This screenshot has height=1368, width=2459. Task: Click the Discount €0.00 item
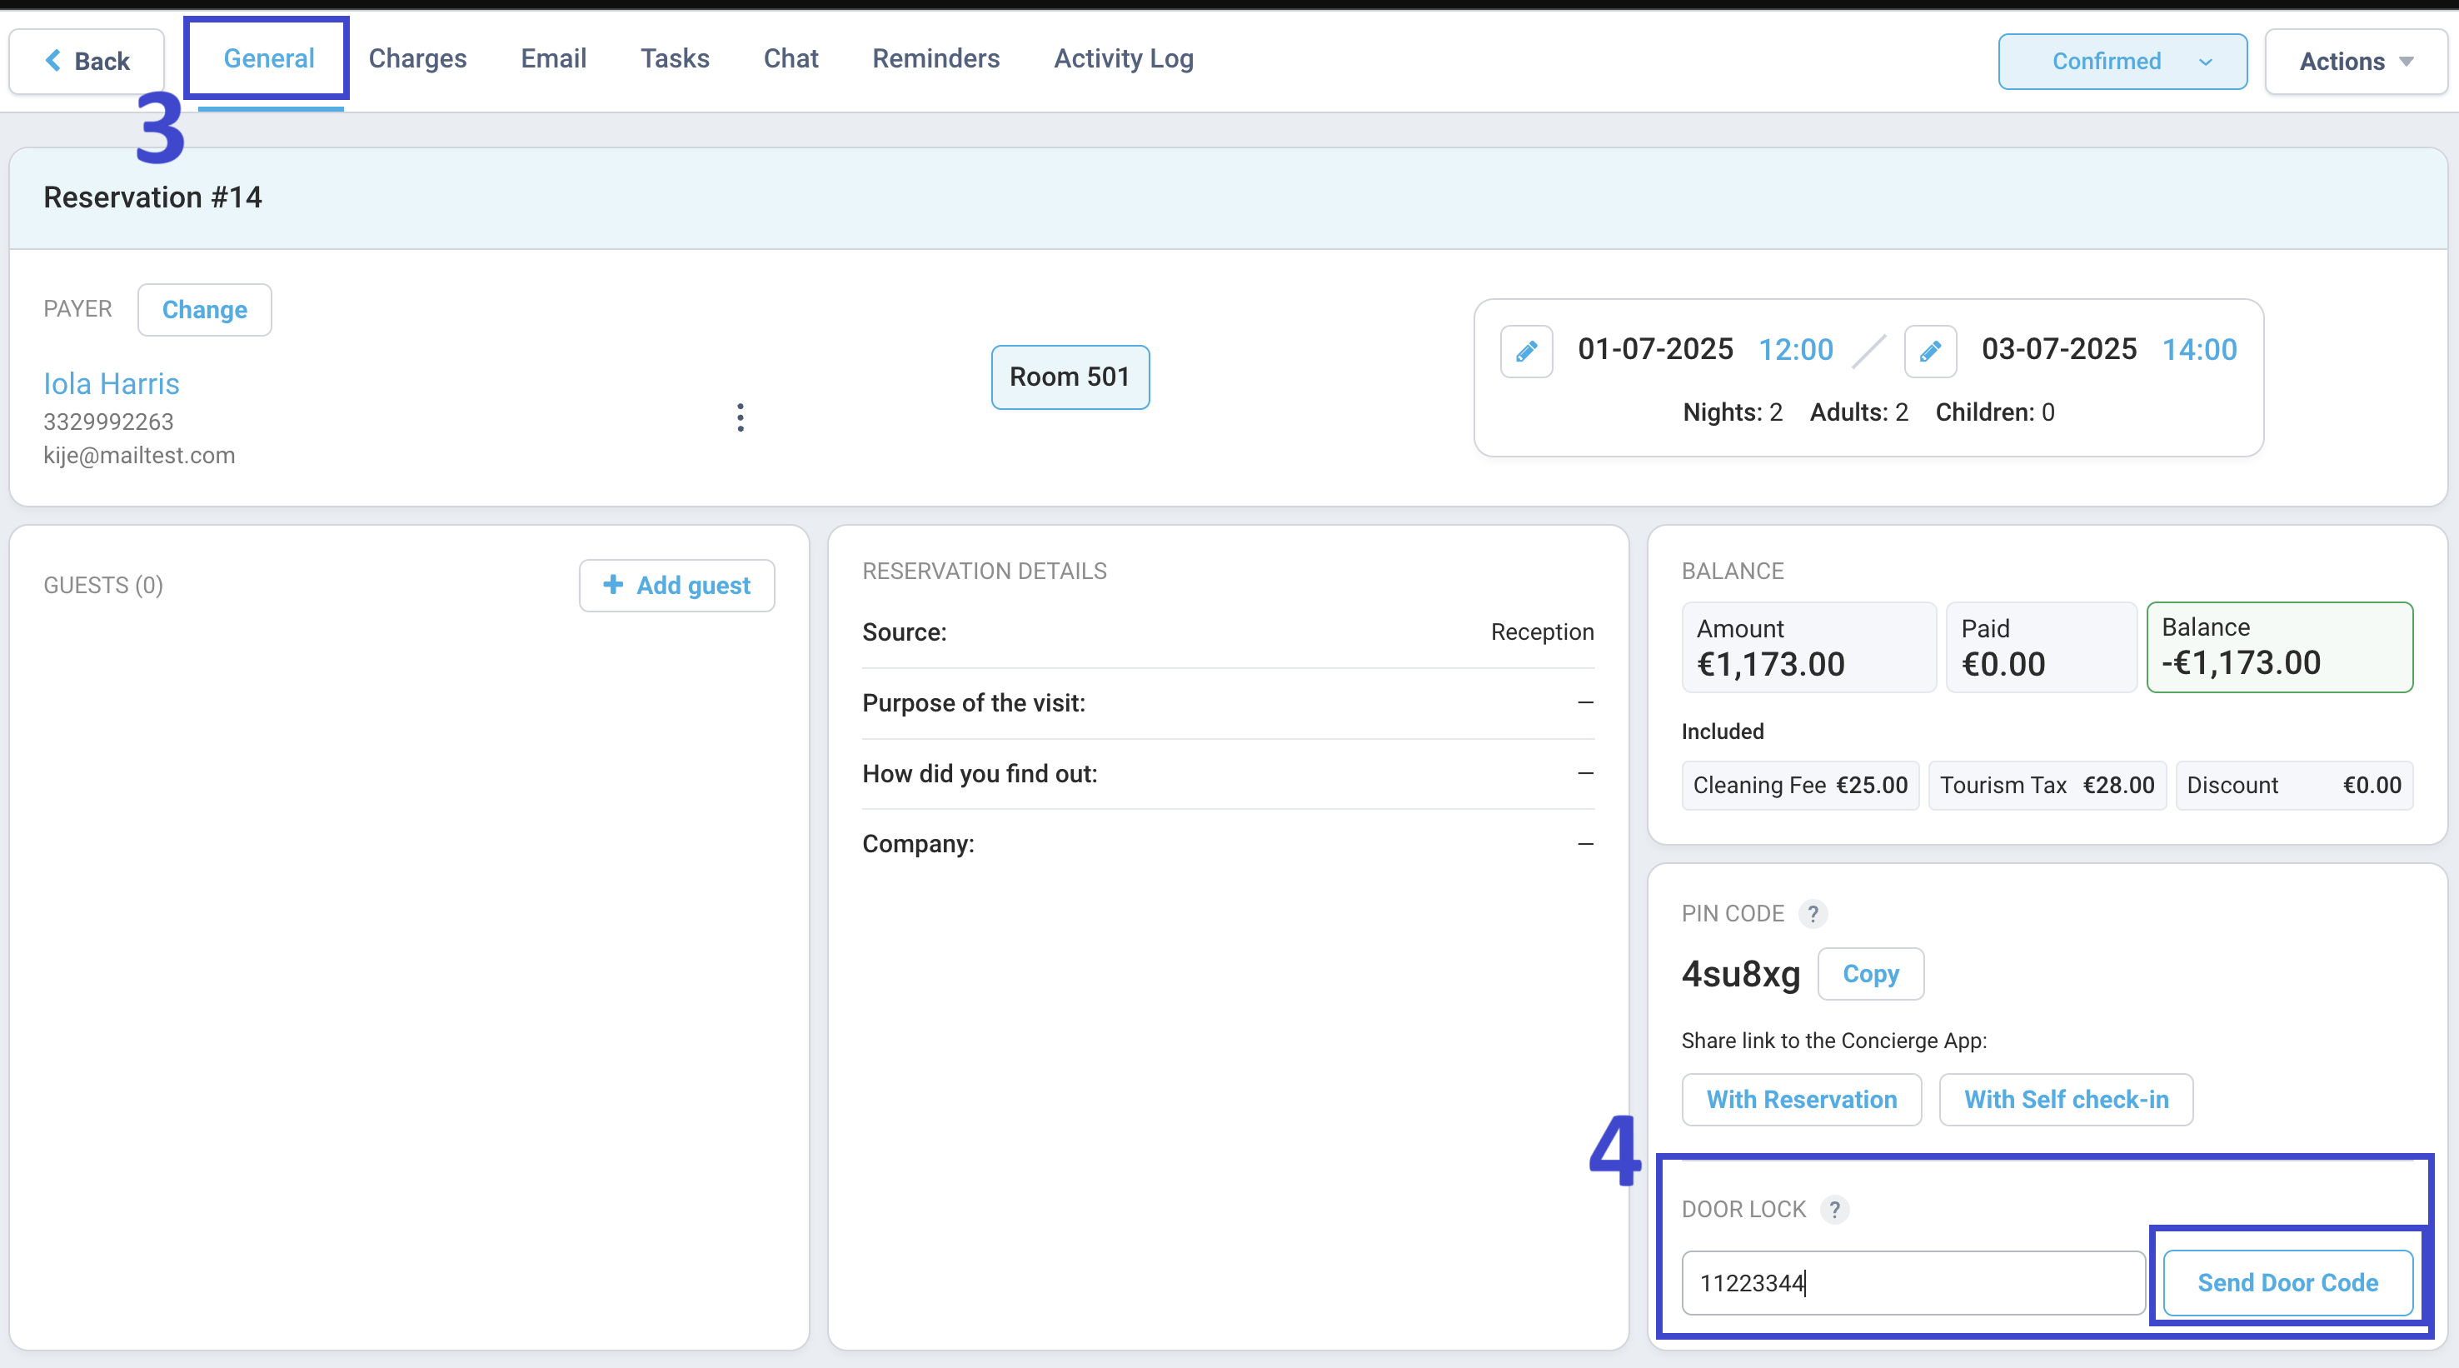click(x=2295, y=786)
